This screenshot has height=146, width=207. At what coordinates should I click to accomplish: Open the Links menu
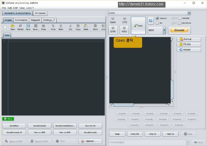tap(29, 8)
